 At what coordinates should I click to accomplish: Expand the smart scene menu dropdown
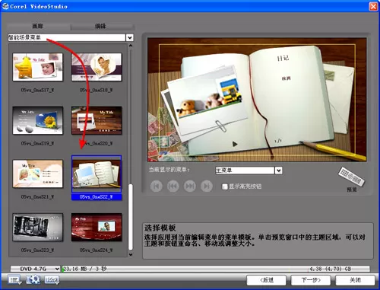coord(130,38)
